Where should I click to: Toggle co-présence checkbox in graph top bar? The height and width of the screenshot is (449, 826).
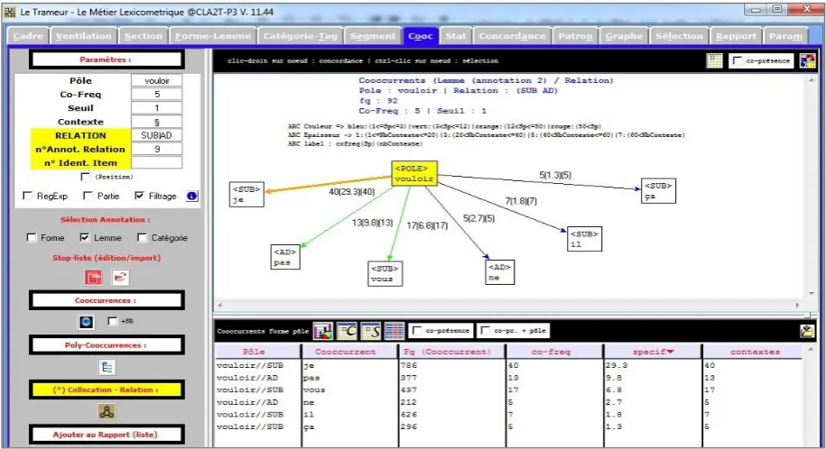click(x=738, y=61)
